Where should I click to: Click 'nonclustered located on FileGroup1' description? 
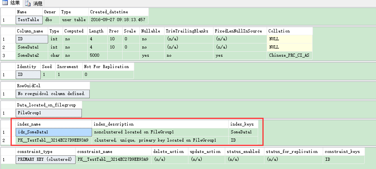160,132
